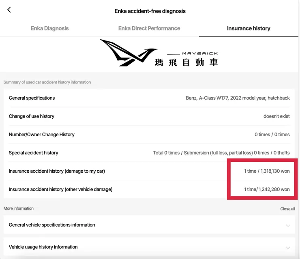Click the Close all link
The image size is (300, 259).
tap(287, 209)
